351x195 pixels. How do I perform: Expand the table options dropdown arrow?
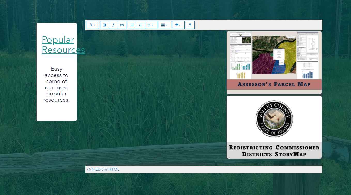click(x=167, y=25)
